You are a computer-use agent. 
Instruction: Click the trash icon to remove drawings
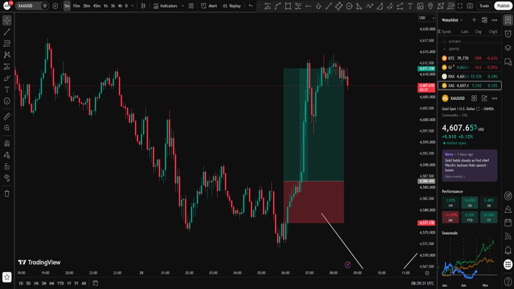point(7,193)
